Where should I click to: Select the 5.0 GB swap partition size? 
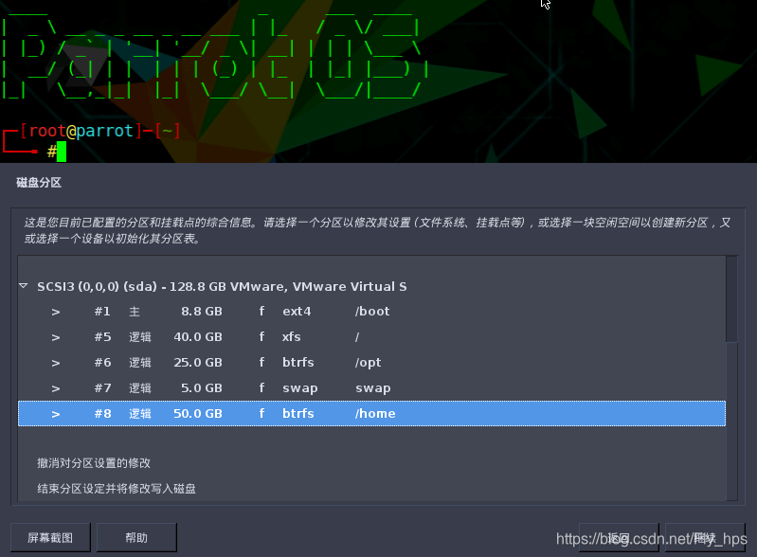(201, 388)
